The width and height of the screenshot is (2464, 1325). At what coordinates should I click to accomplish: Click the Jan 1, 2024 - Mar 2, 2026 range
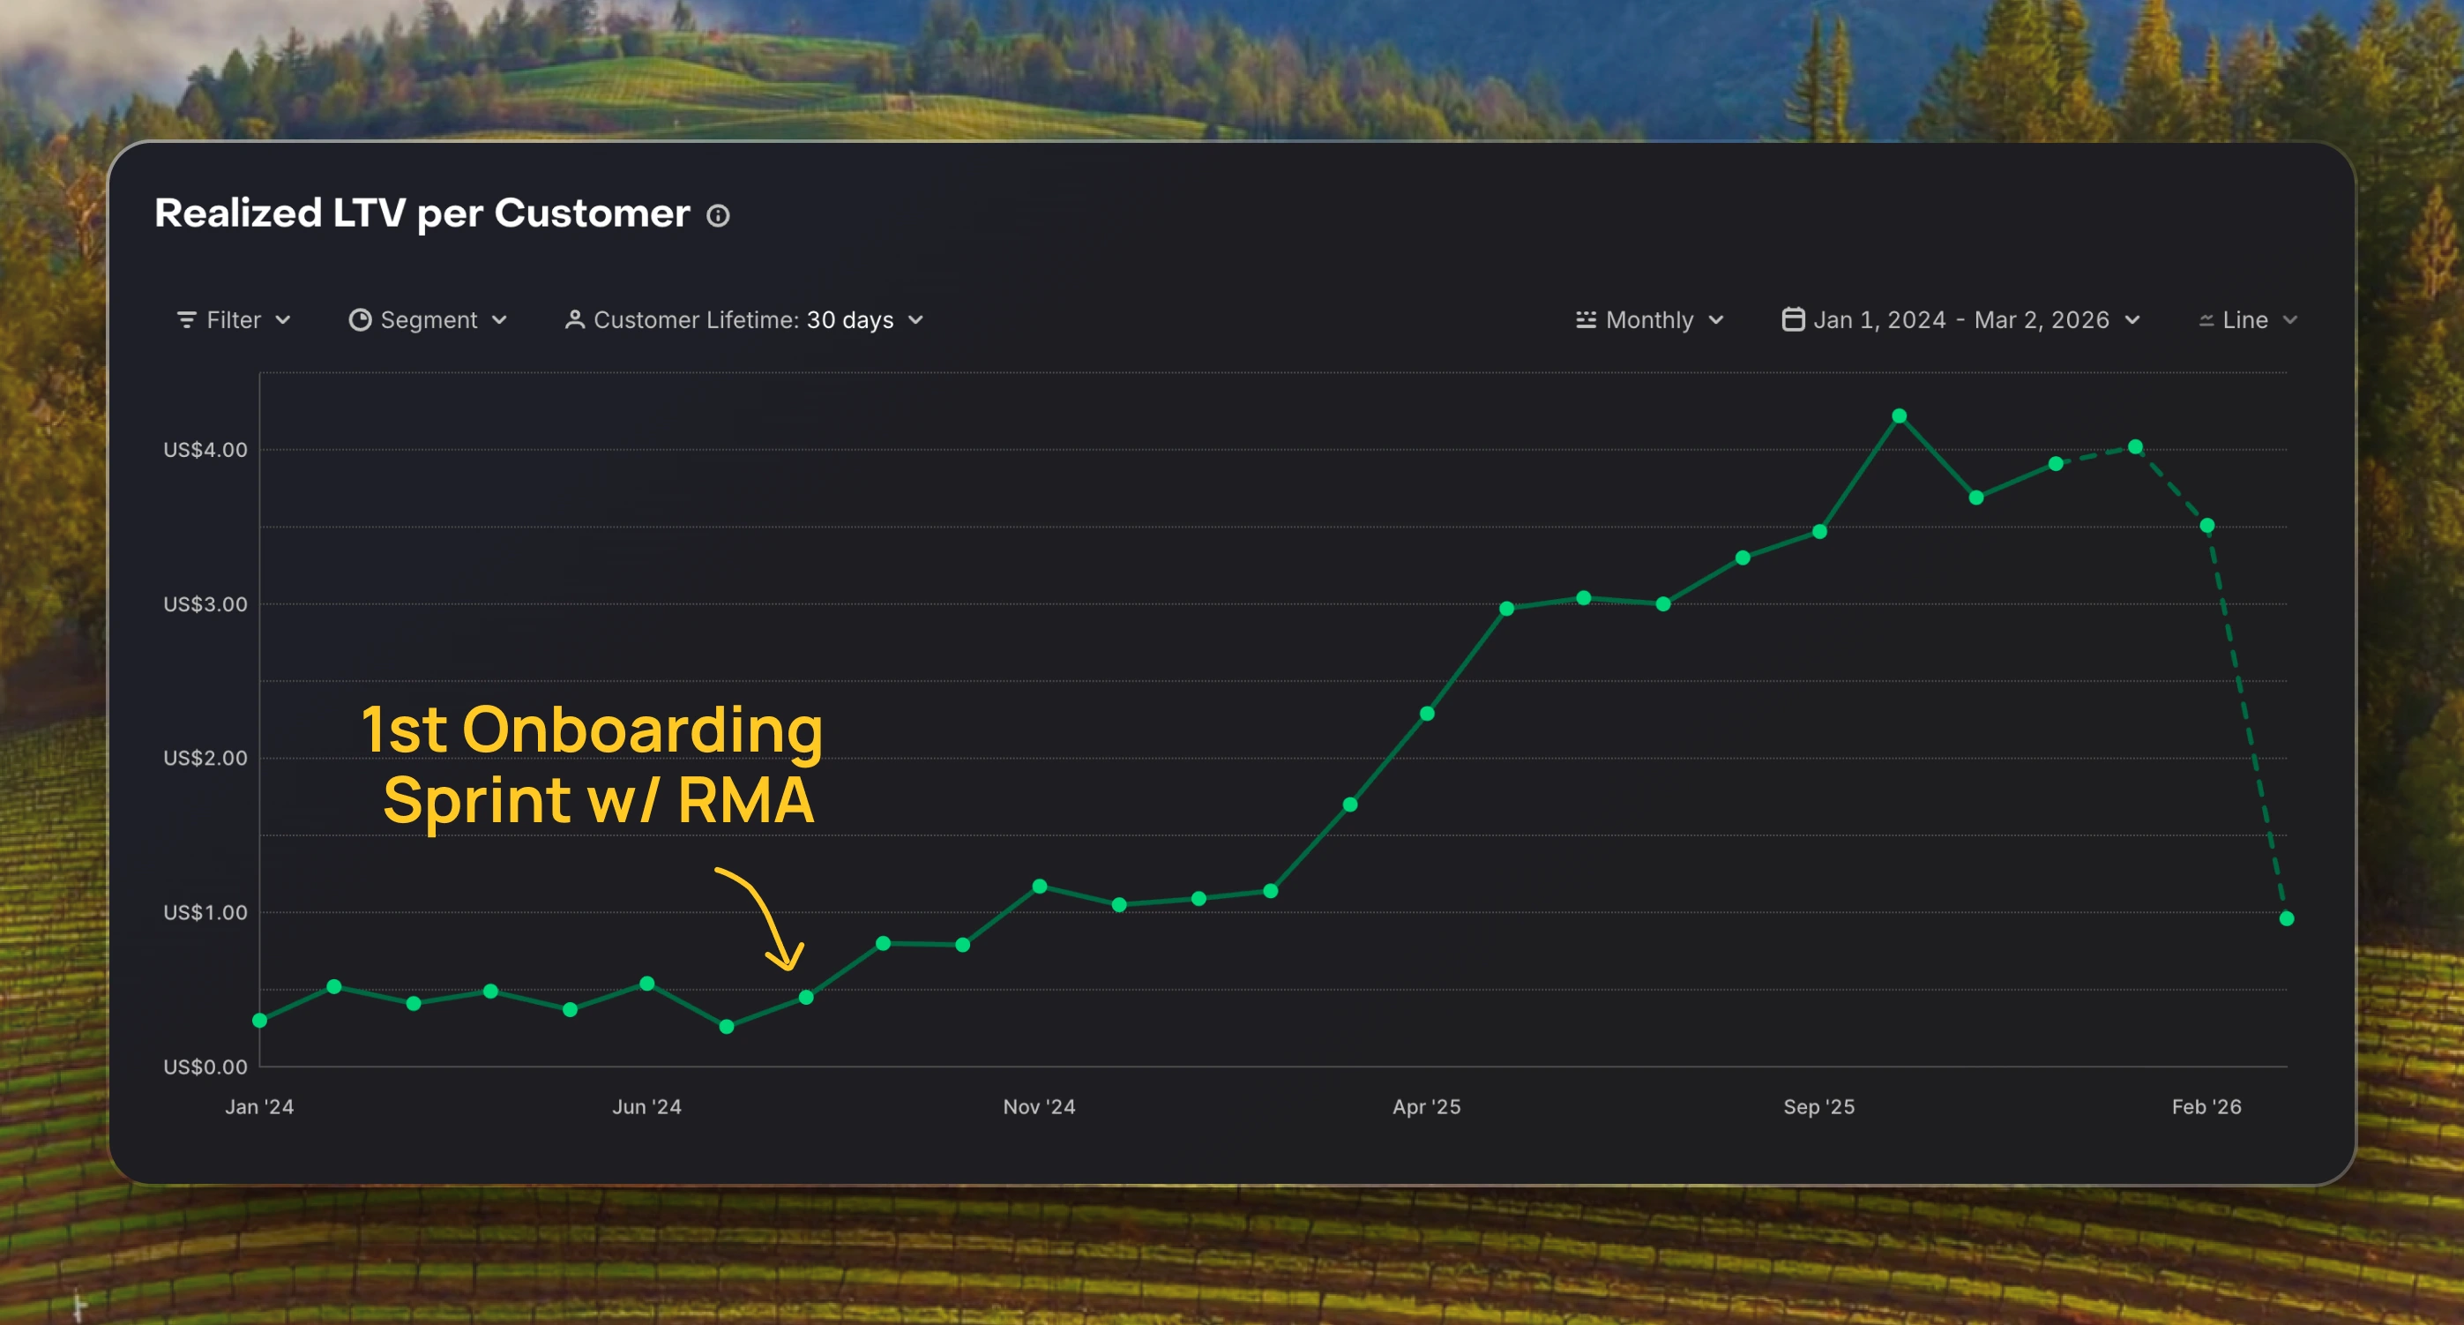pyautogui.click(x=1960, y=319)
